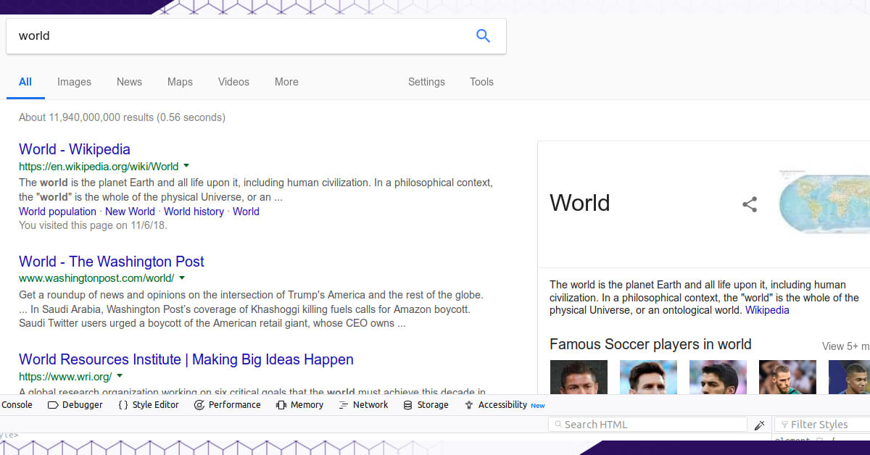870x455 pixels.
Task: Open World - Wikipedia result link
Action: click(x=75, y=149)
